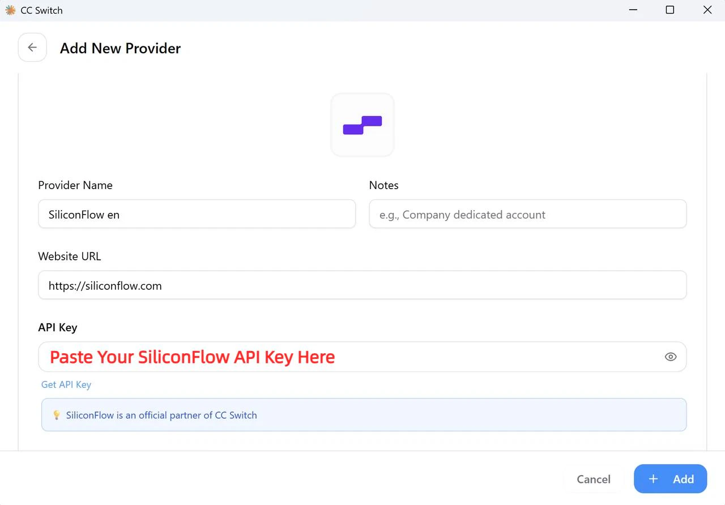The image size is (725, 505).
Task: Click the CC Switch app icon in title bar
Action: 10,10
